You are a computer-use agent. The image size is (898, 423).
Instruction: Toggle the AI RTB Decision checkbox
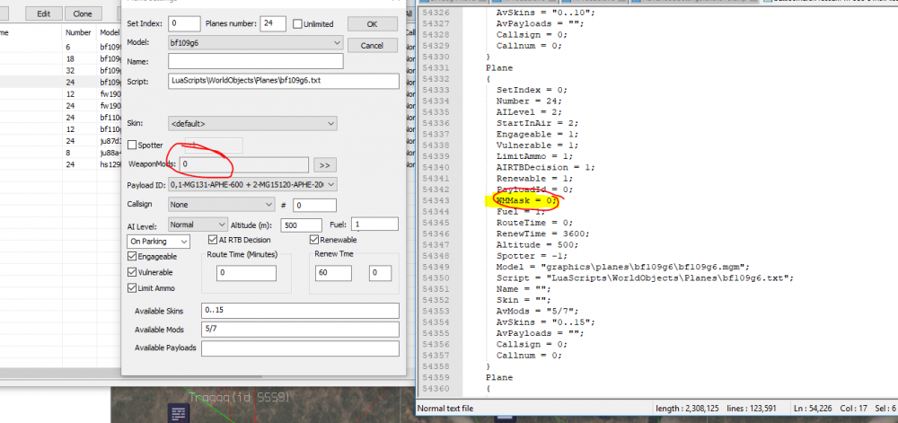point(213,240)
